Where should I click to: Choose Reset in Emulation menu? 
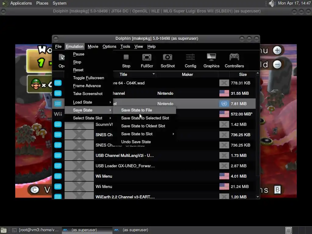(89, 70)
